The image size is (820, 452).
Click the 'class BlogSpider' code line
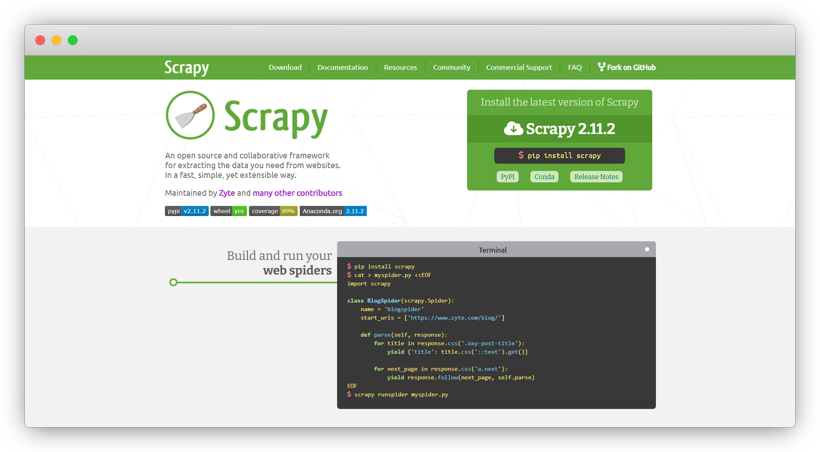point(400,301)
